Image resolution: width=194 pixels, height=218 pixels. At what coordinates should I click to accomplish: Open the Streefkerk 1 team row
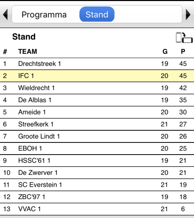(97, 124)
